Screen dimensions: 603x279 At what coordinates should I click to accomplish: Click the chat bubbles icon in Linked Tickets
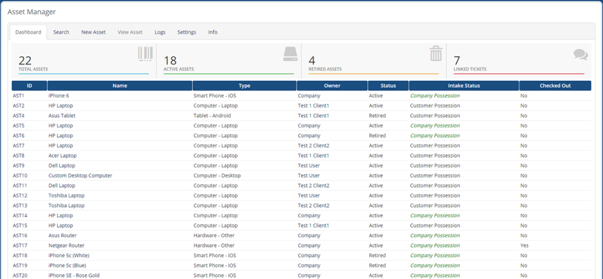581,55
